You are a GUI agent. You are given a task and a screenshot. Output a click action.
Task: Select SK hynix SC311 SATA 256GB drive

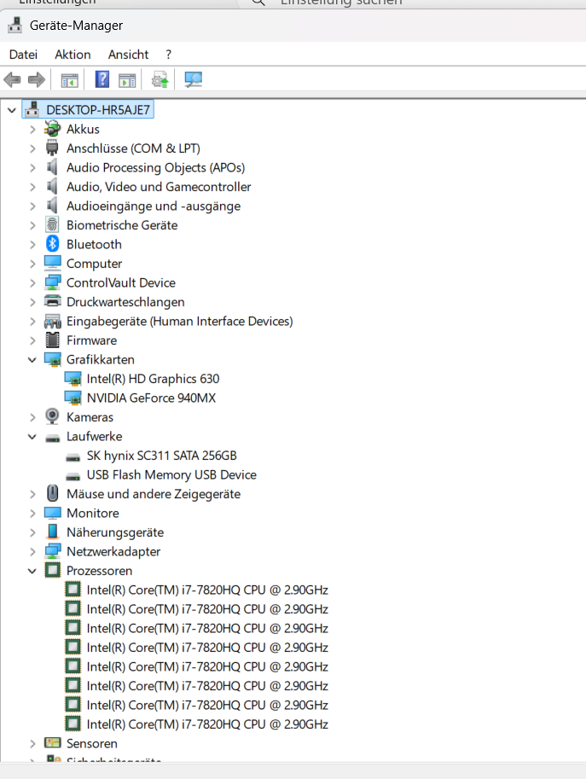(161, 456)
